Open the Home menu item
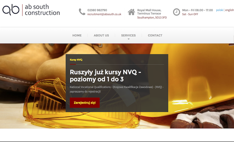Image resolution: width=234 pixels, height=142 pixels. tap(77, 35)
